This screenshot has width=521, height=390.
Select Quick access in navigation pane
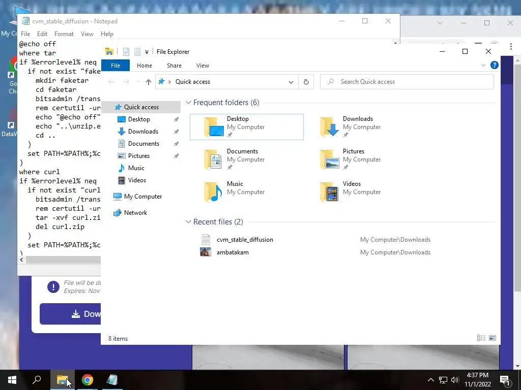click(141, 107)
